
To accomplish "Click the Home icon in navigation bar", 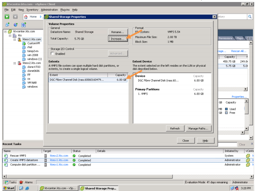I will (x=32, y=17).
